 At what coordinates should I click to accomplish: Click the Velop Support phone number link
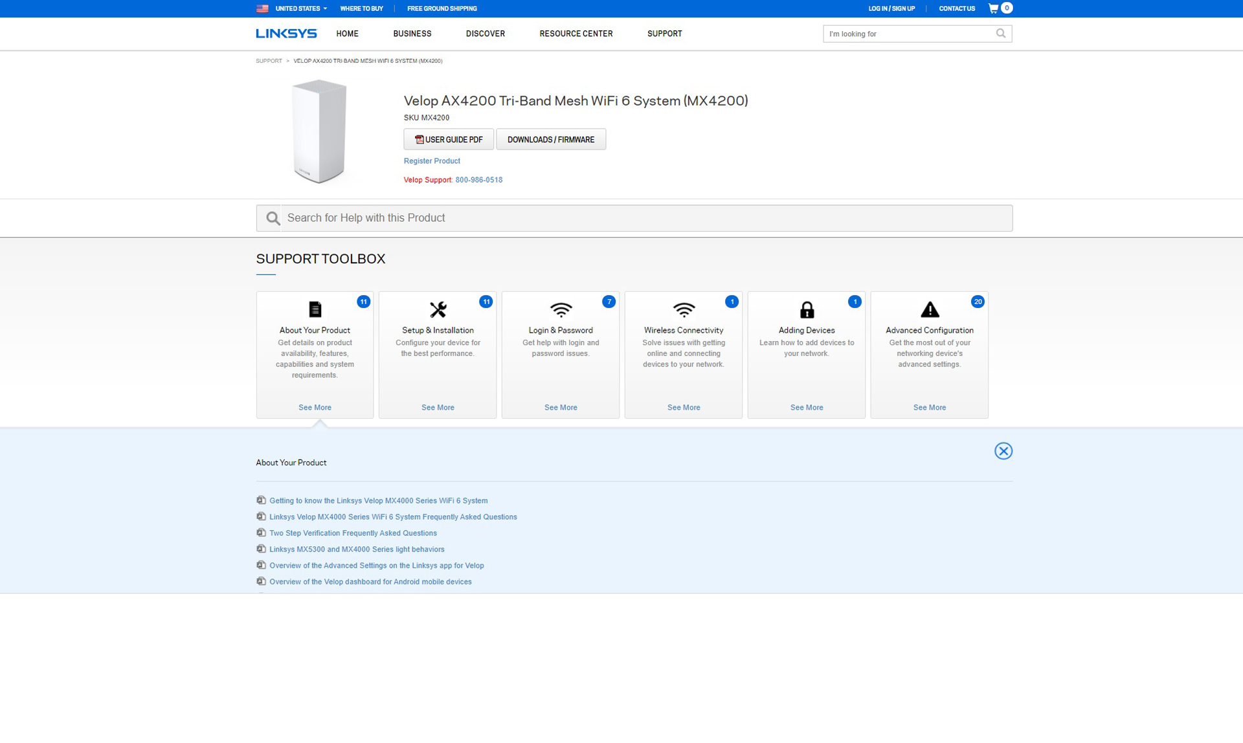(478, 179)
